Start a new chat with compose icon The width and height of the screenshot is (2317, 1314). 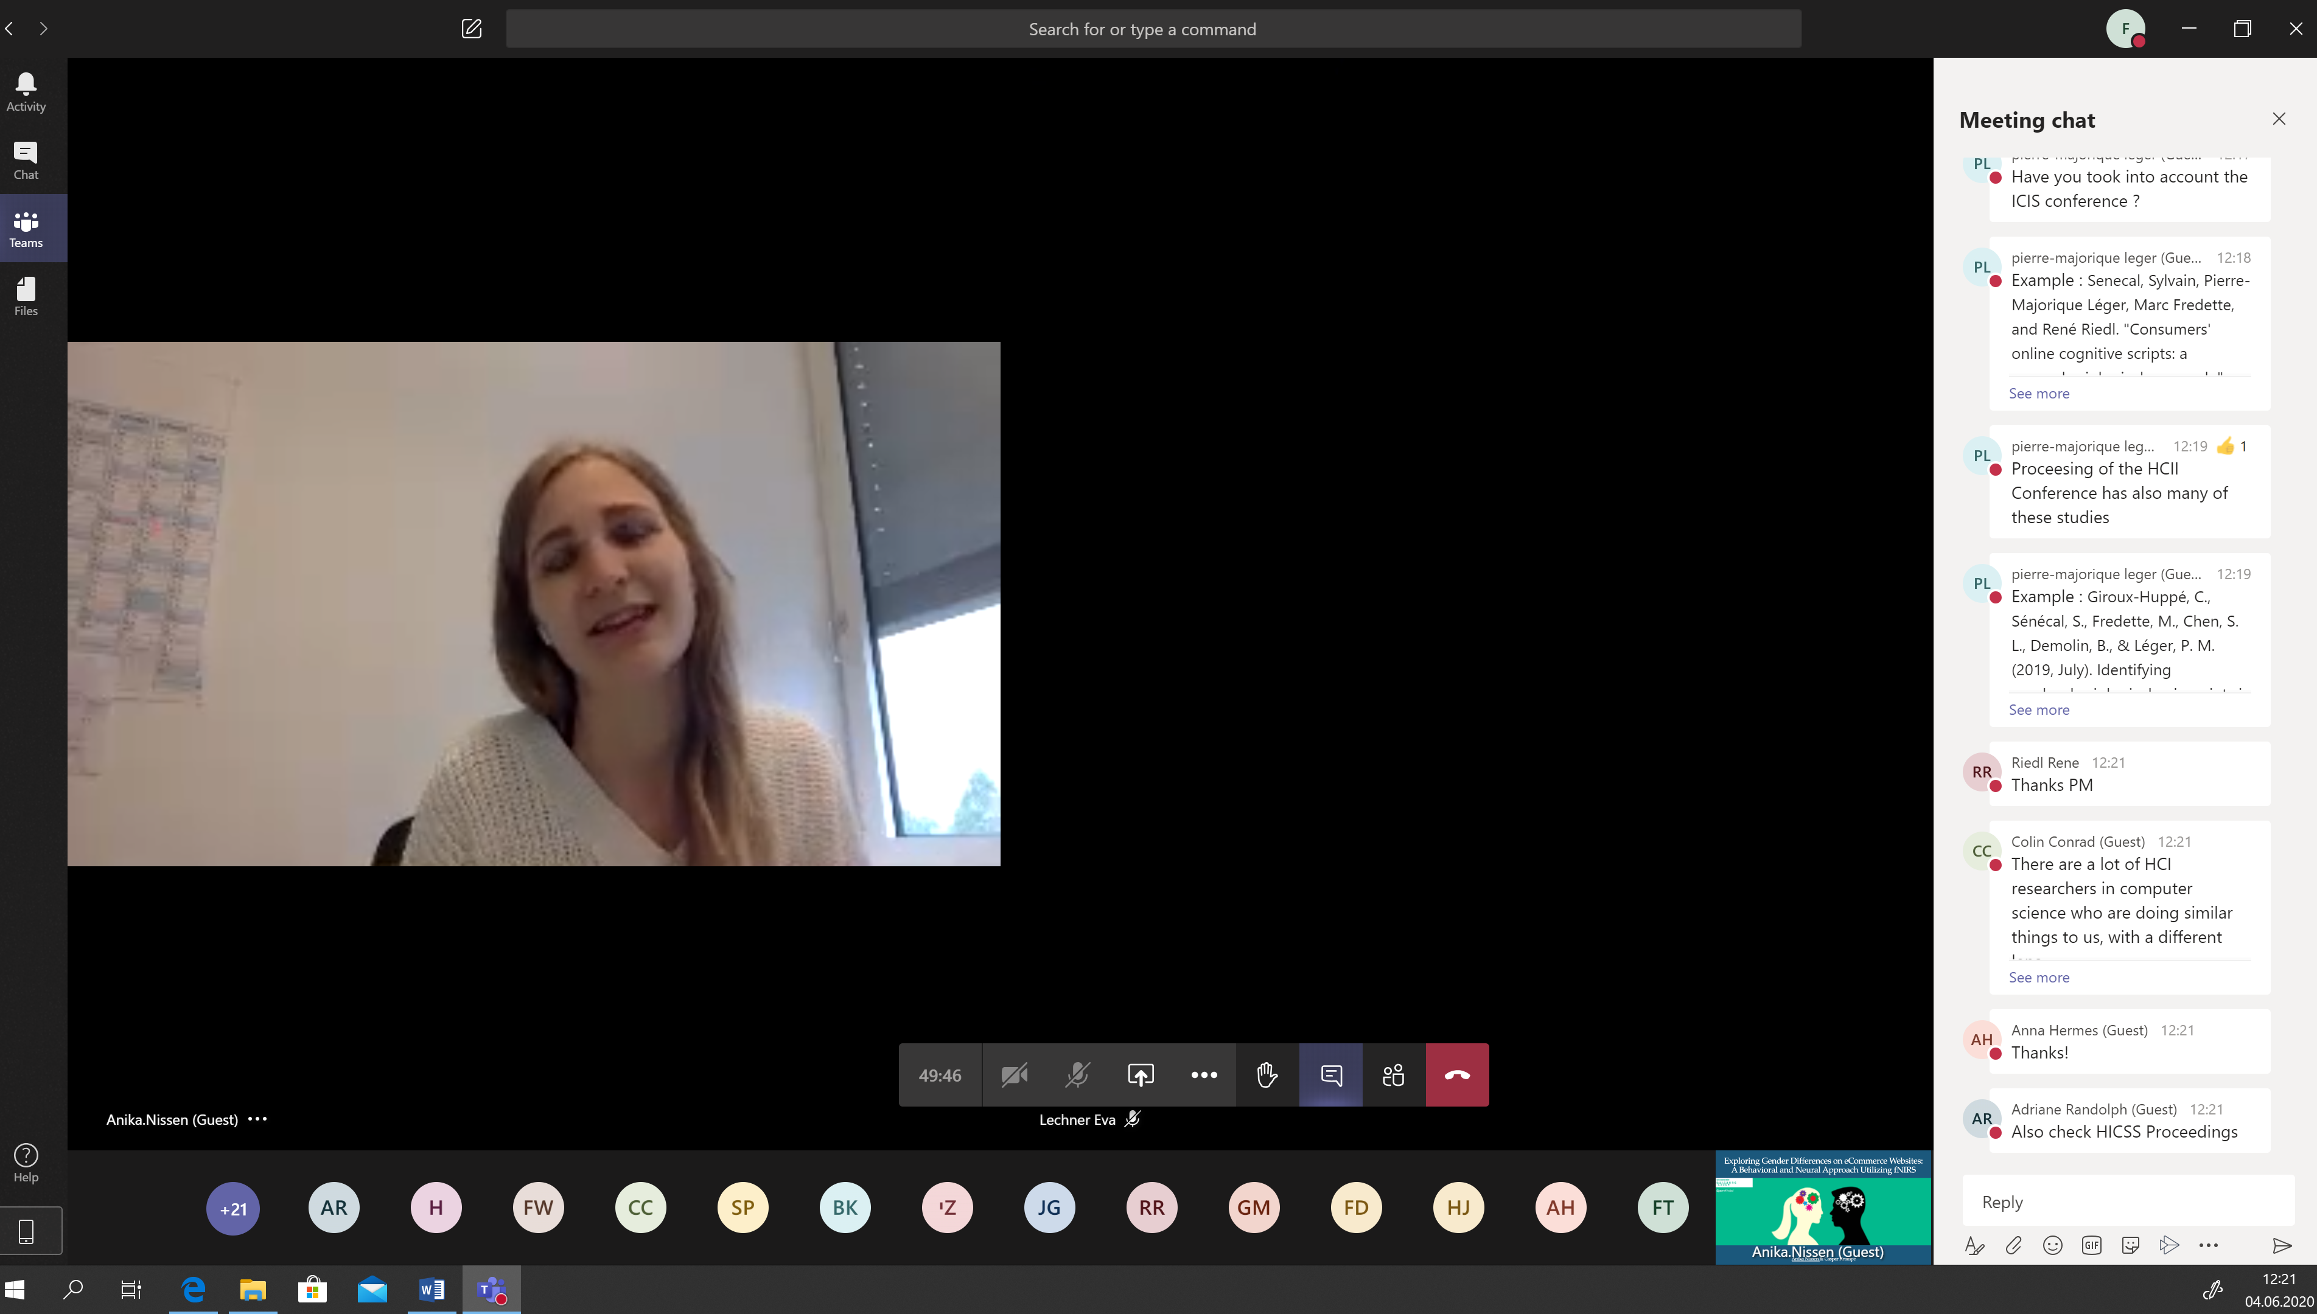[x=471, y=29]
